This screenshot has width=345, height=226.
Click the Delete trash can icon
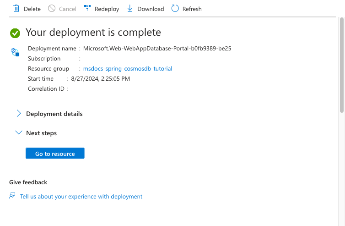point(16,9)
